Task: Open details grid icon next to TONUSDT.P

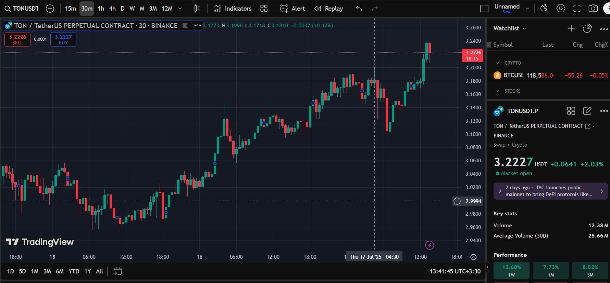Action: pos(571,111)
